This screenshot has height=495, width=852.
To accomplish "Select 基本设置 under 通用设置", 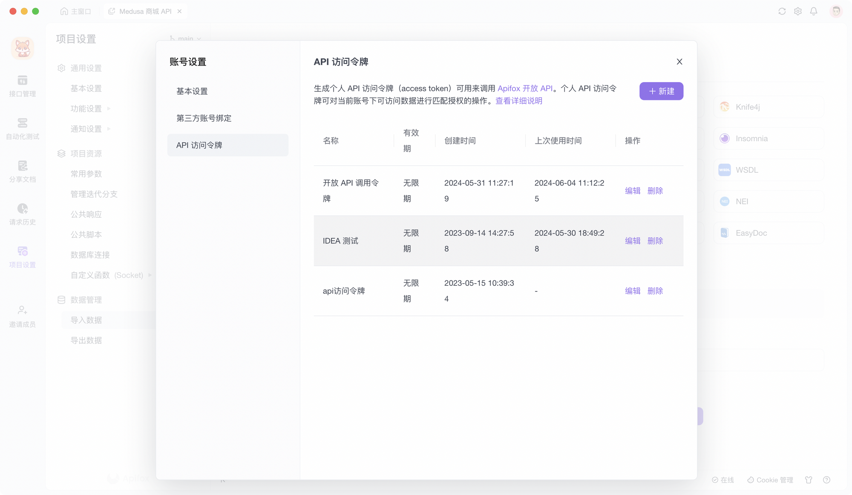I will (86, 88).
